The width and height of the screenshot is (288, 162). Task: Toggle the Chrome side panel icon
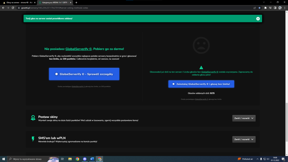point(275,8)
